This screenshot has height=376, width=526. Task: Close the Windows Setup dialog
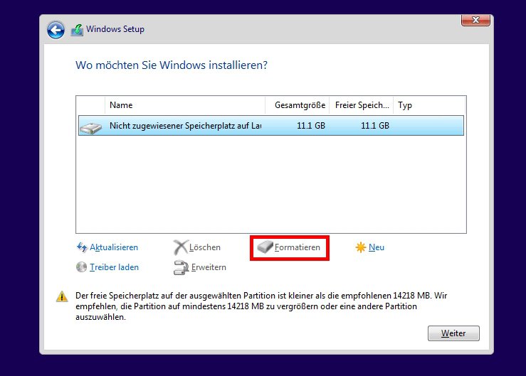coord(475,20)
